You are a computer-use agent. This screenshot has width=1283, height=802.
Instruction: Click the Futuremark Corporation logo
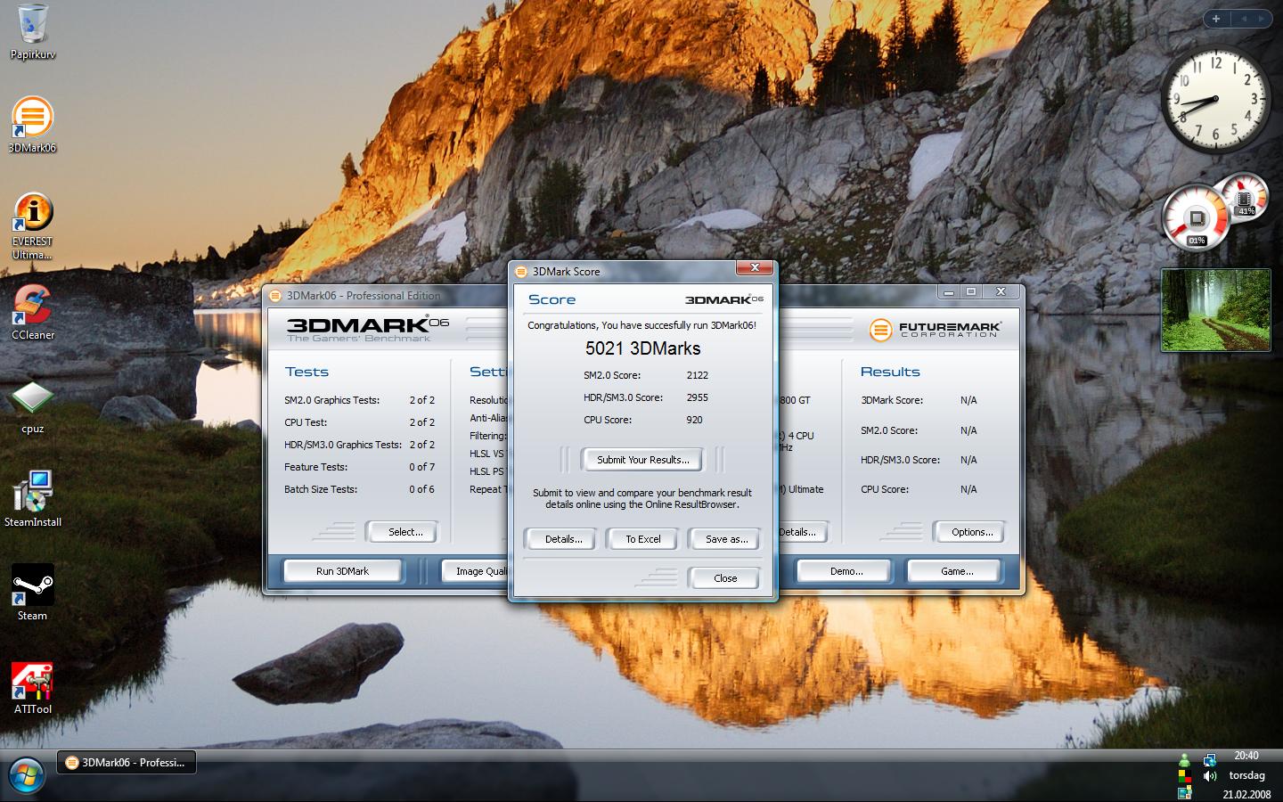coord(936,330)
